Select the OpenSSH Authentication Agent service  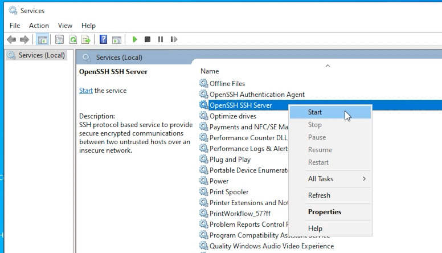coord(257,95)
